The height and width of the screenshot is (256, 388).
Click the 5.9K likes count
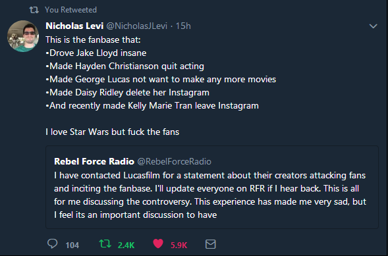179,245
